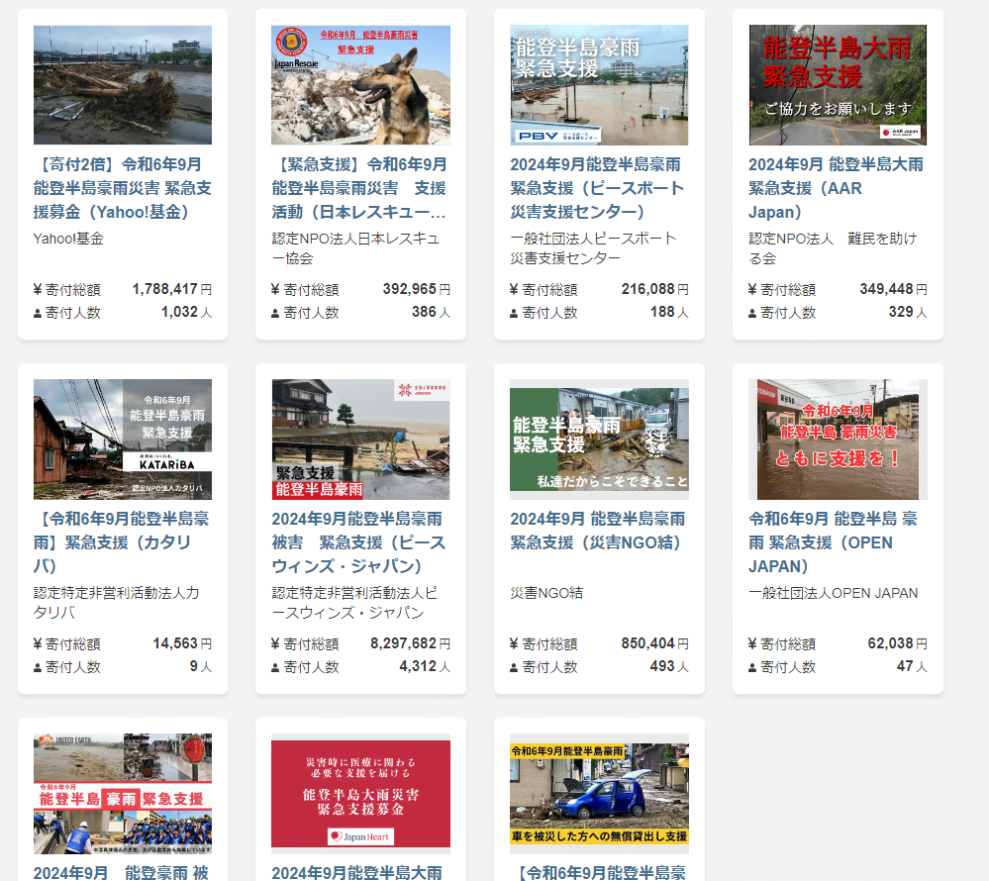989x881 pixels.
Task: Click the OPEN JAPAN project title link
Action: [x=833, y=542]
